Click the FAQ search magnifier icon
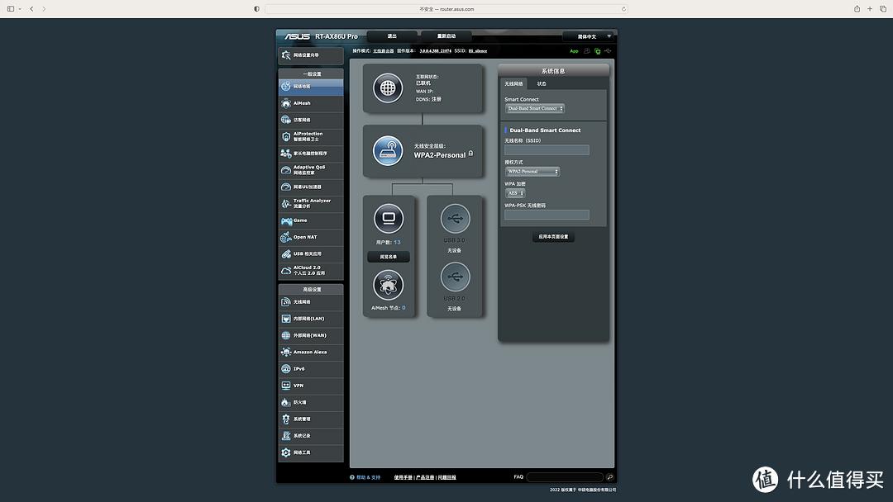The width and height of the screenshot is (893, 502). pos(609,477)
